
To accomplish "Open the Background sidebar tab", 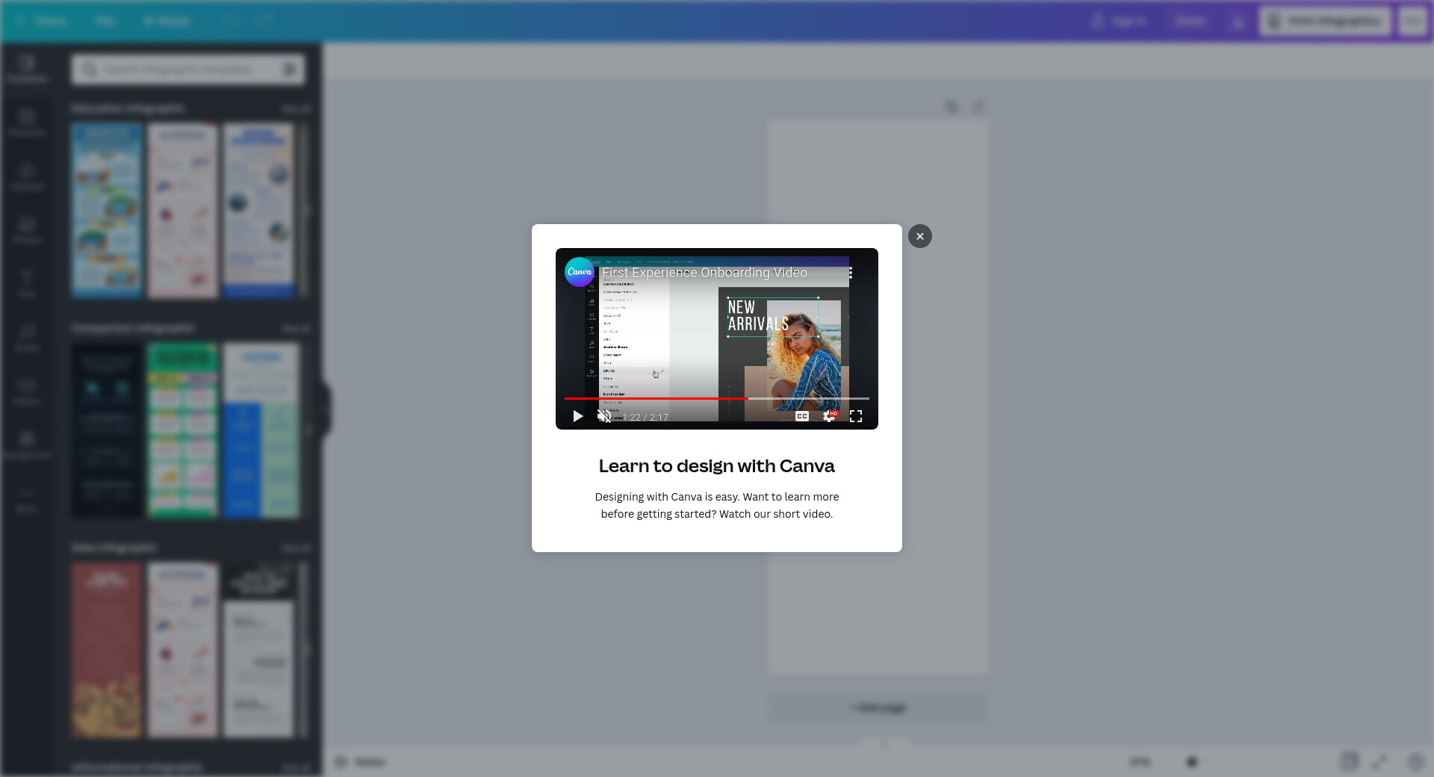I will [27, 445].
